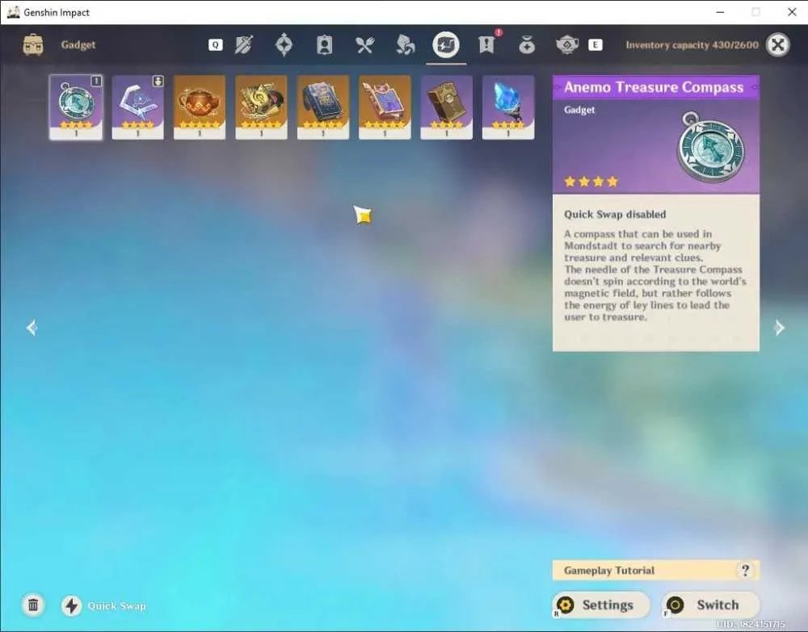Close the Genshin Impact window
This screenshot has height=632, width=808.
coord(792,12)
